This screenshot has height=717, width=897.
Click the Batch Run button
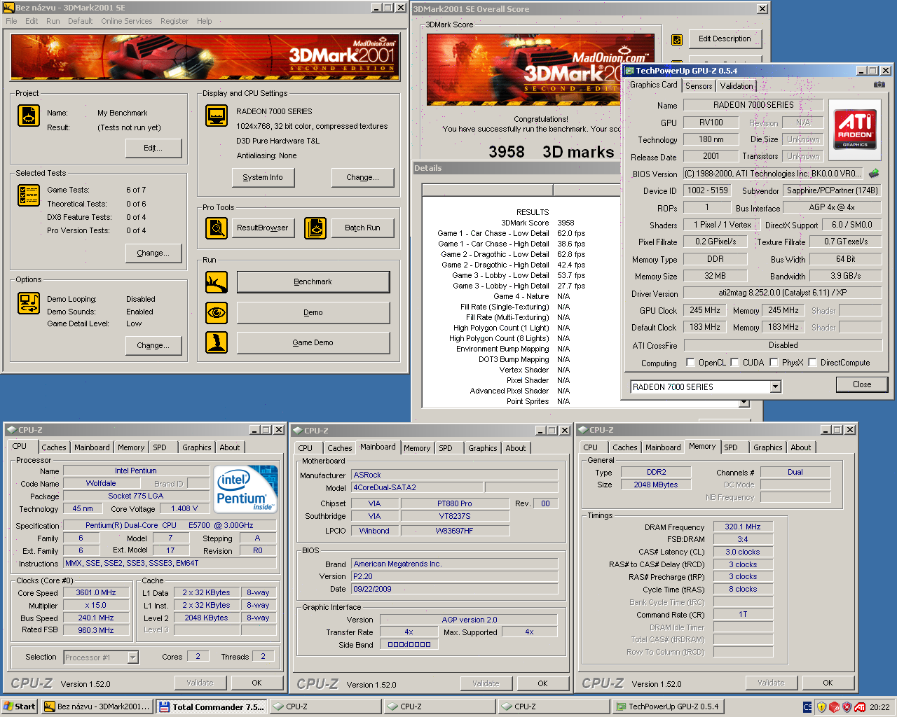coord(362,228)
